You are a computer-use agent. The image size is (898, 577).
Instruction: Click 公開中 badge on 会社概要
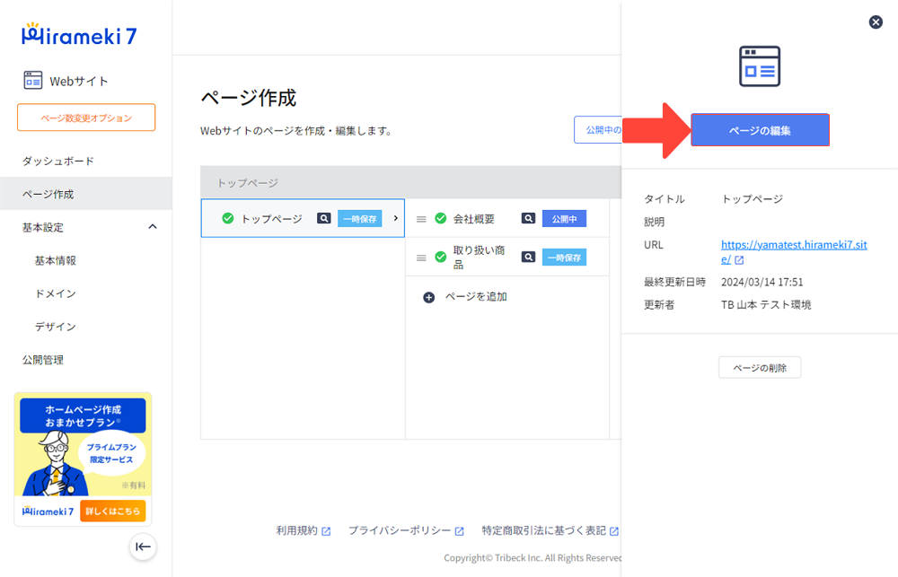point(564,219)
